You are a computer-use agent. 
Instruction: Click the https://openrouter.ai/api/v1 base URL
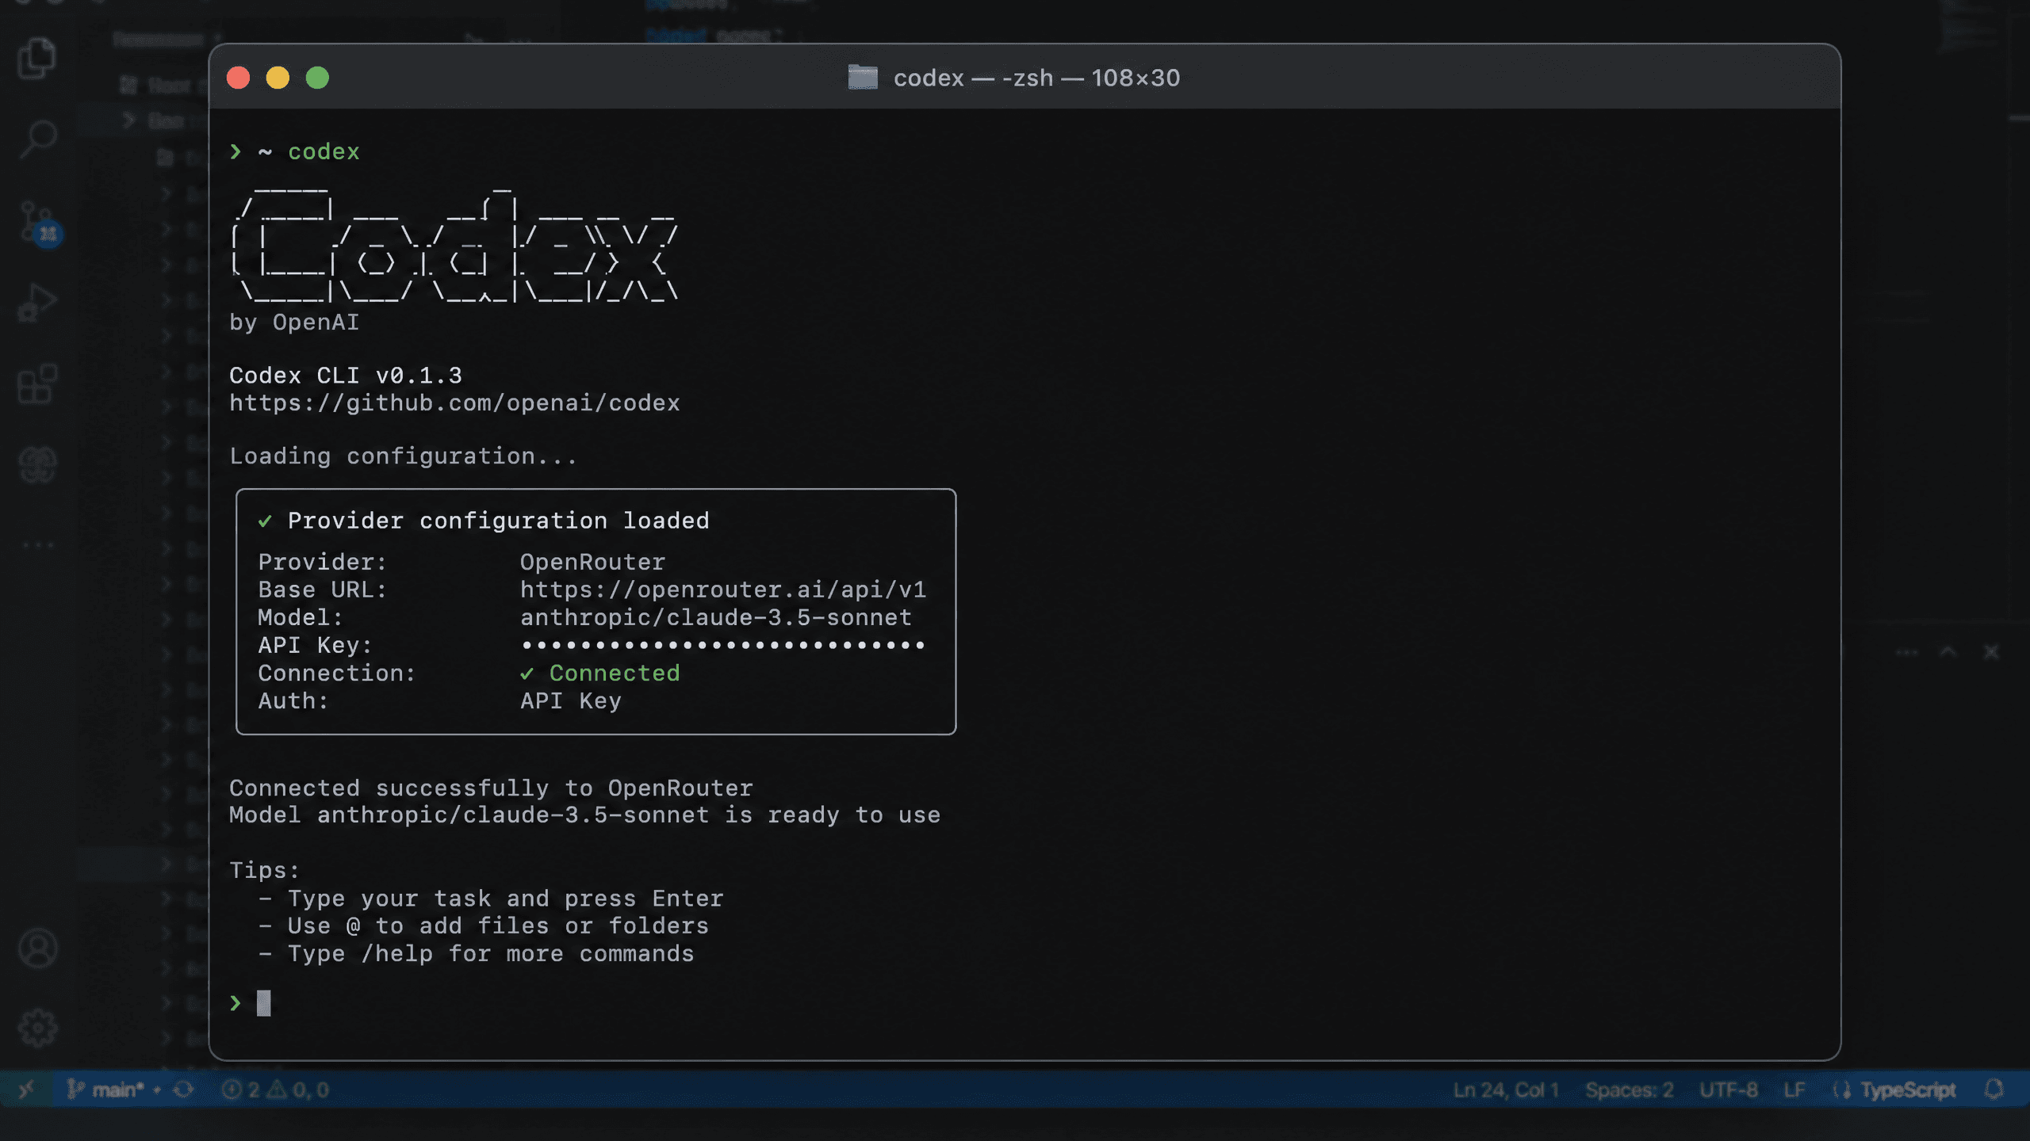(x=723, y=590)
